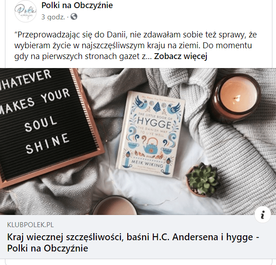Expand the post with "Zobacz więcej"
This screenshot has height=265, width=276.
181,56
